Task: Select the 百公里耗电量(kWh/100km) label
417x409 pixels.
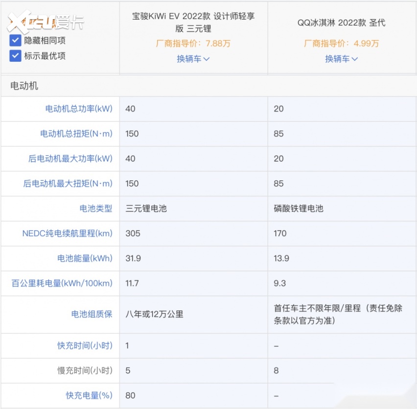Action: click(x=62, y=284)
